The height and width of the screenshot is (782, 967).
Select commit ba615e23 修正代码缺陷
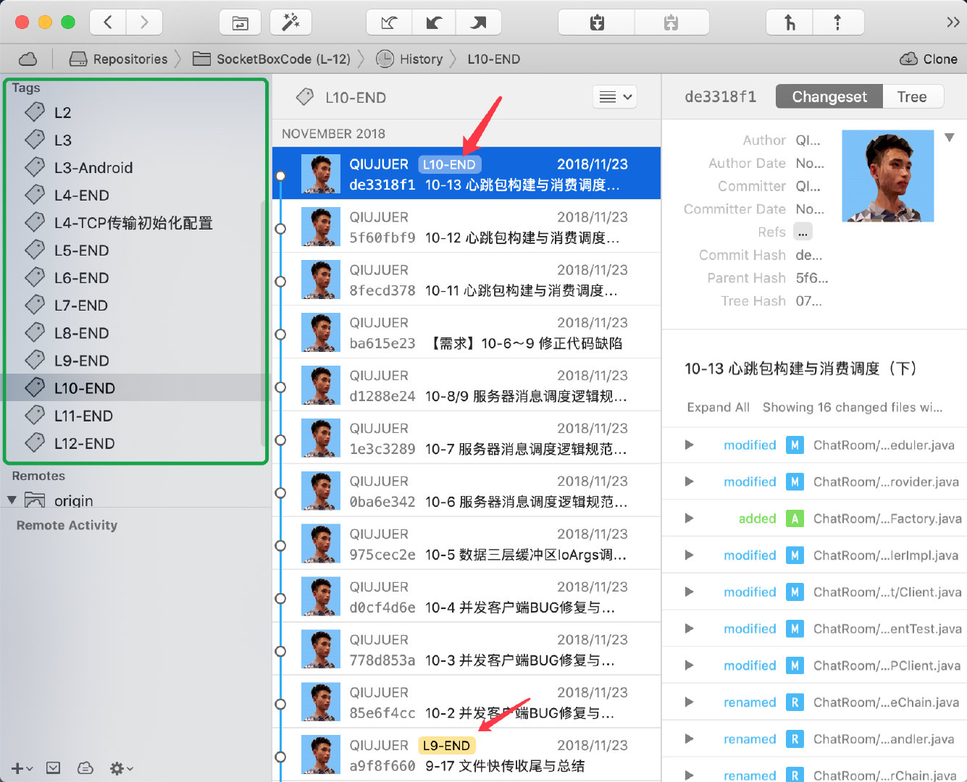point(467,332)
